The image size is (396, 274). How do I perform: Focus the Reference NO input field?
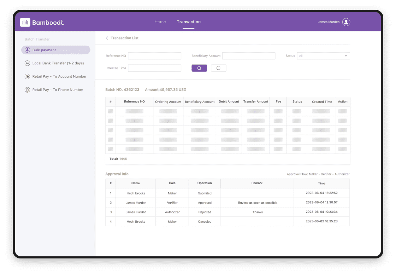click(154, 56)
